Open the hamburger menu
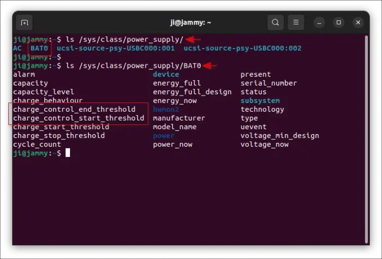This screenshot has height=259, width=382. (296, 22)
